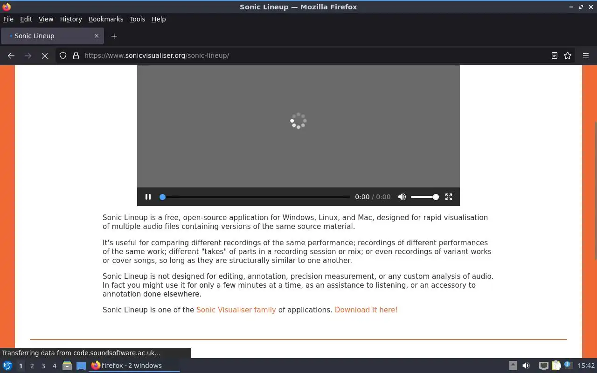Viewport: 597px width, 373px height.
Task: Open the Firefox hamburger application menu
Action: pos(586,55)
